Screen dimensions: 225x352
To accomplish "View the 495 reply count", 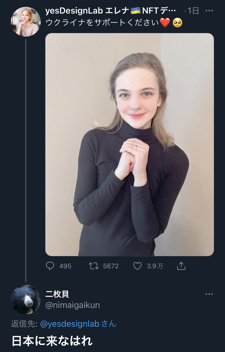I will [65, 266].
